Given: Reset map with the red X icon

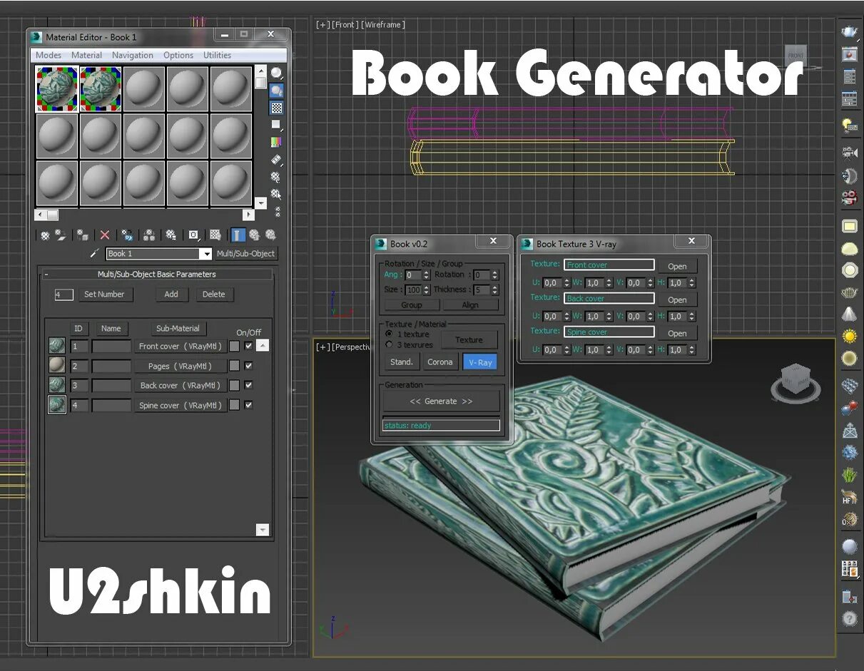Looking at the screenshot, I should (x=105, y=235).
